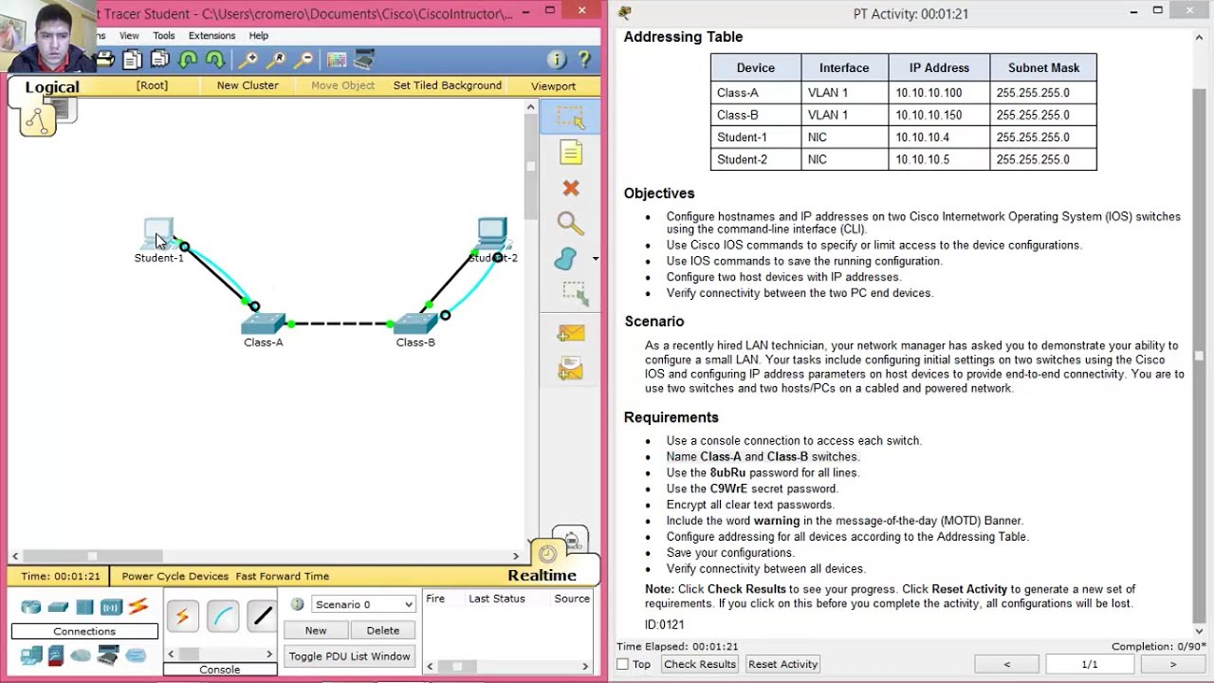
Task: Select the End Devices category
Action: (31, 655)
